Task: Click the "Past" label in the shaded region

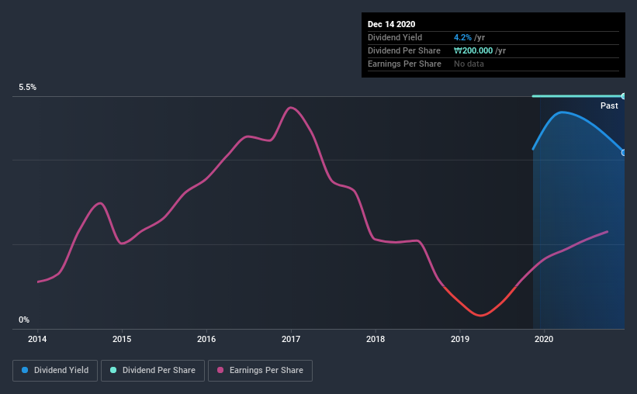Action: click(x=609, y=105)
